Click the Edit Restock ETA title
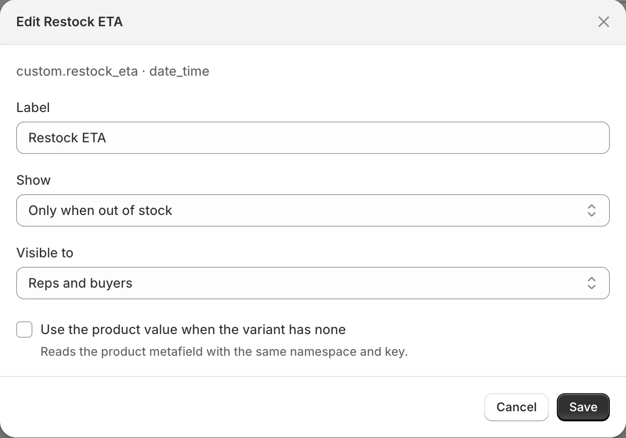 [70, 22]
